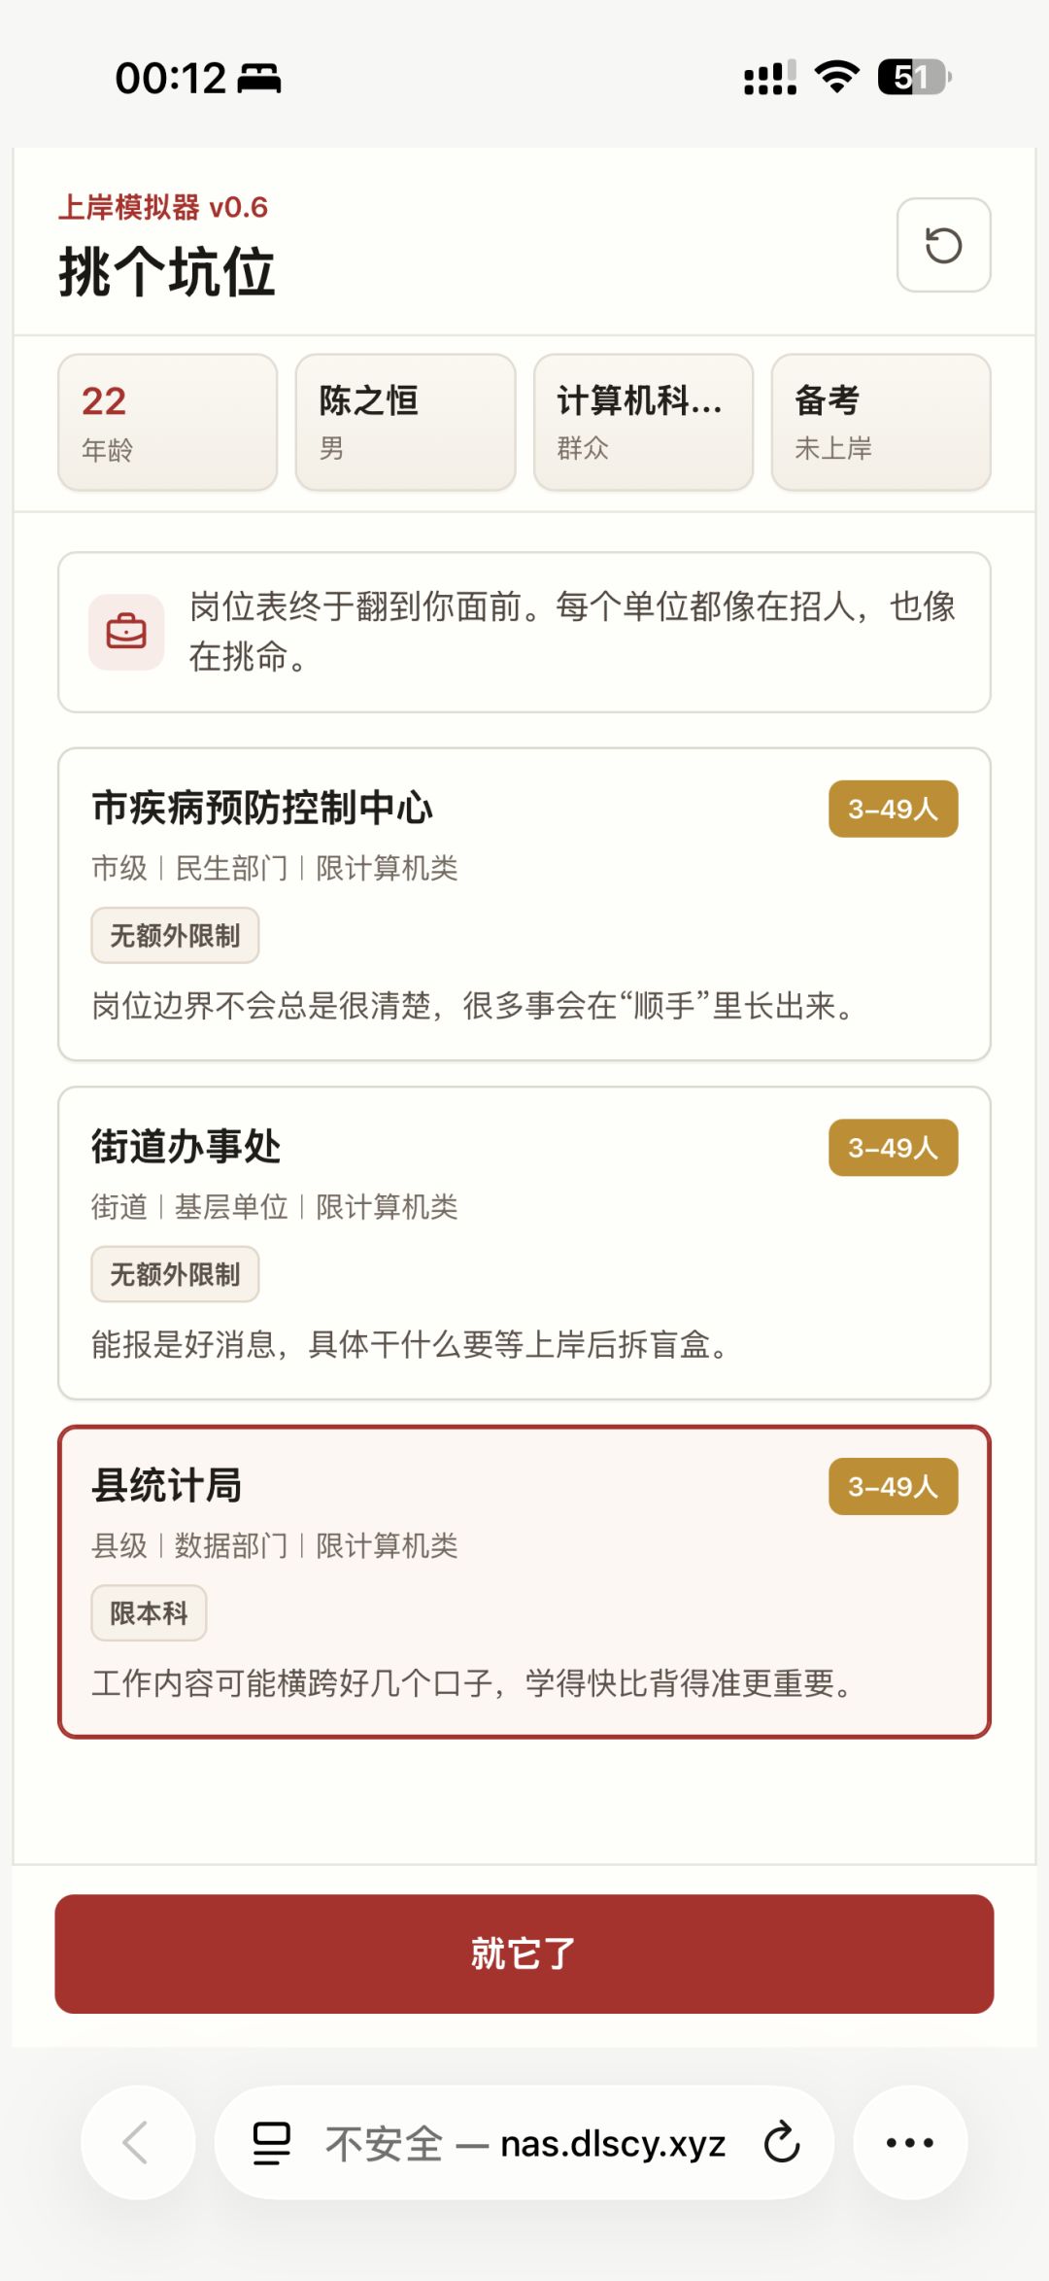Tap the Wi-Fi status icon
The image size is (1049, 2281).
[837, 77]
